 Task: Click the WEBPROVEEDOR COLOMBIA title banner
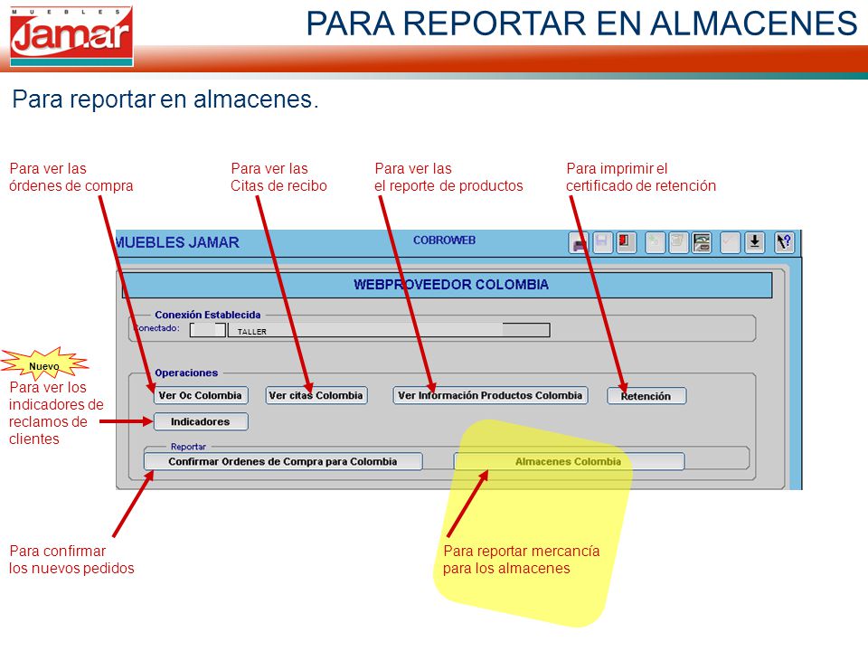click(x=447, y=285)
